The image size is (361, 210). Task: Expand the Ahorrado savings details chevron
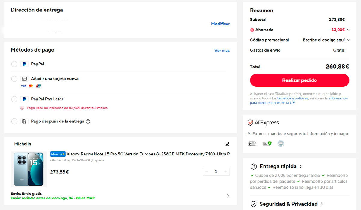click(349, 30)
